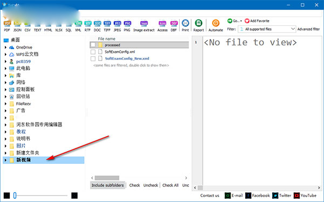The width and height of the screenshot is (324, 202).
Task: Check the SoftExamConfig.xml checkbox
Action: [93, 52]
